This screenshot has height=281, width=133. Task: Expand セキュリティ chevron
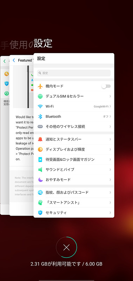coord(110,213)
